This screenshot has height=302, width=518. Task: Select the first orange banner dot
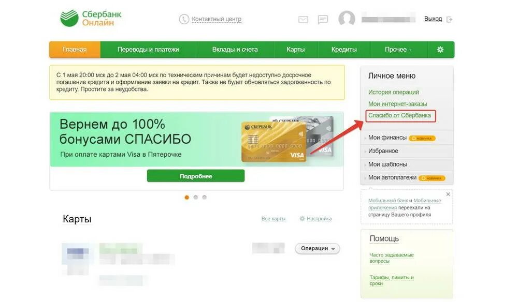[186, 197]
